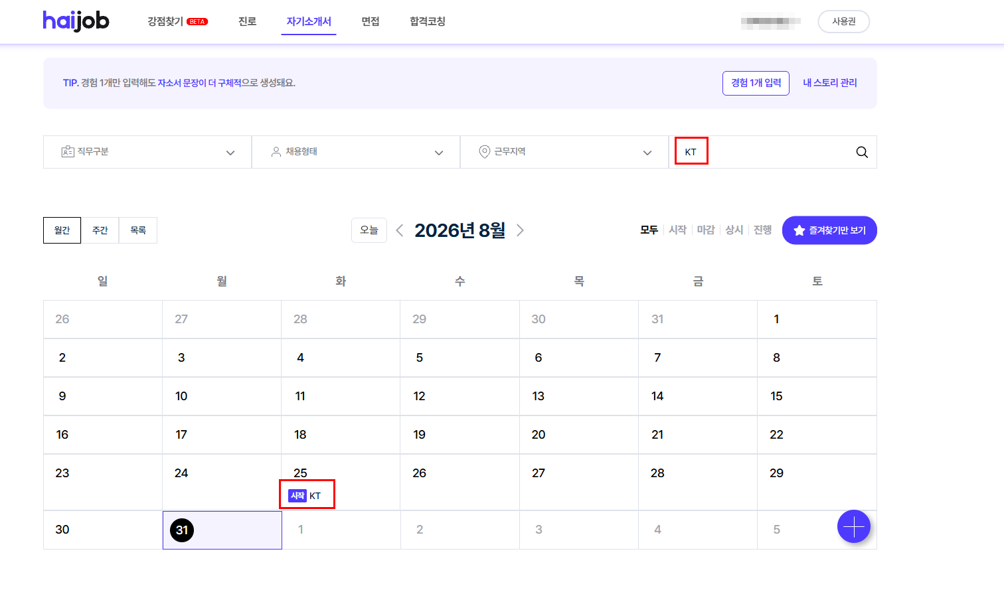The width and height of the screenshot is (1004, 594).
Task: Switch to 주간 weekly view
Action: tap(100, 230)
